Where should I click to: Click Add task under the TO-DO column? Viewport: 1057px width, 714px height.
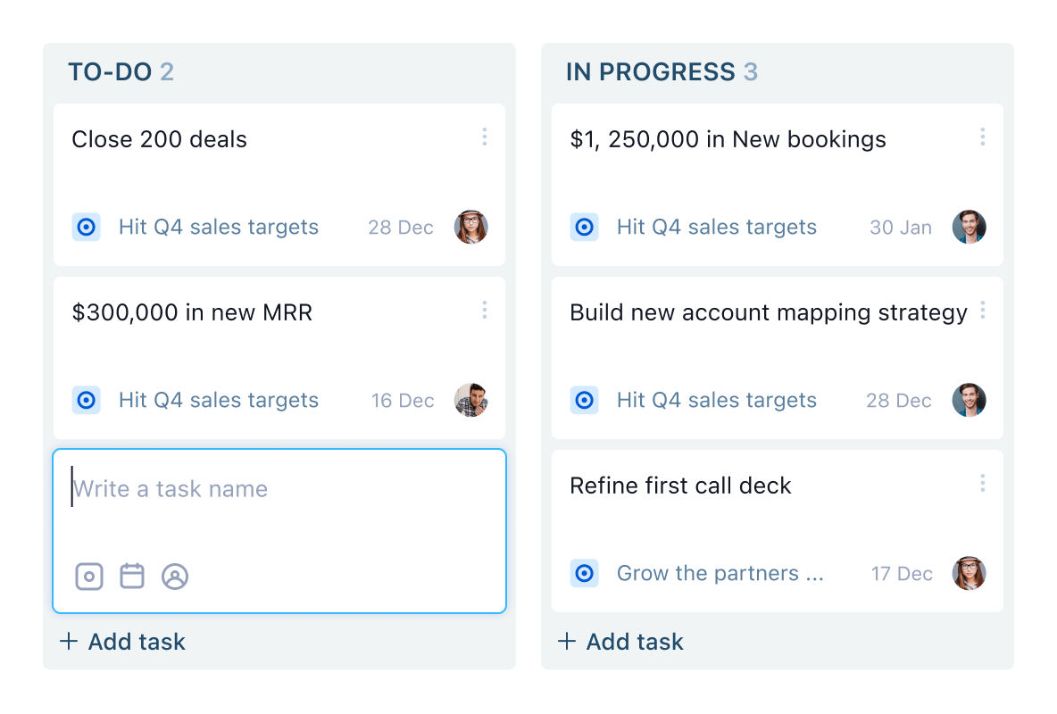(x=122, y=642)
